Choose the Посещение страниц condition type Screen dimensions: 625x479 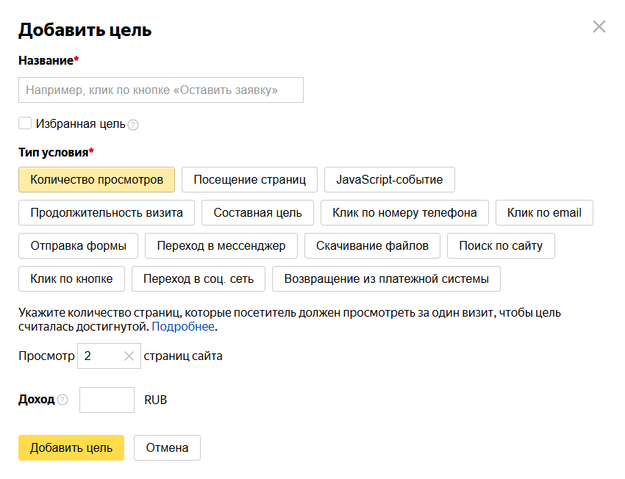[x=249, y=180]
